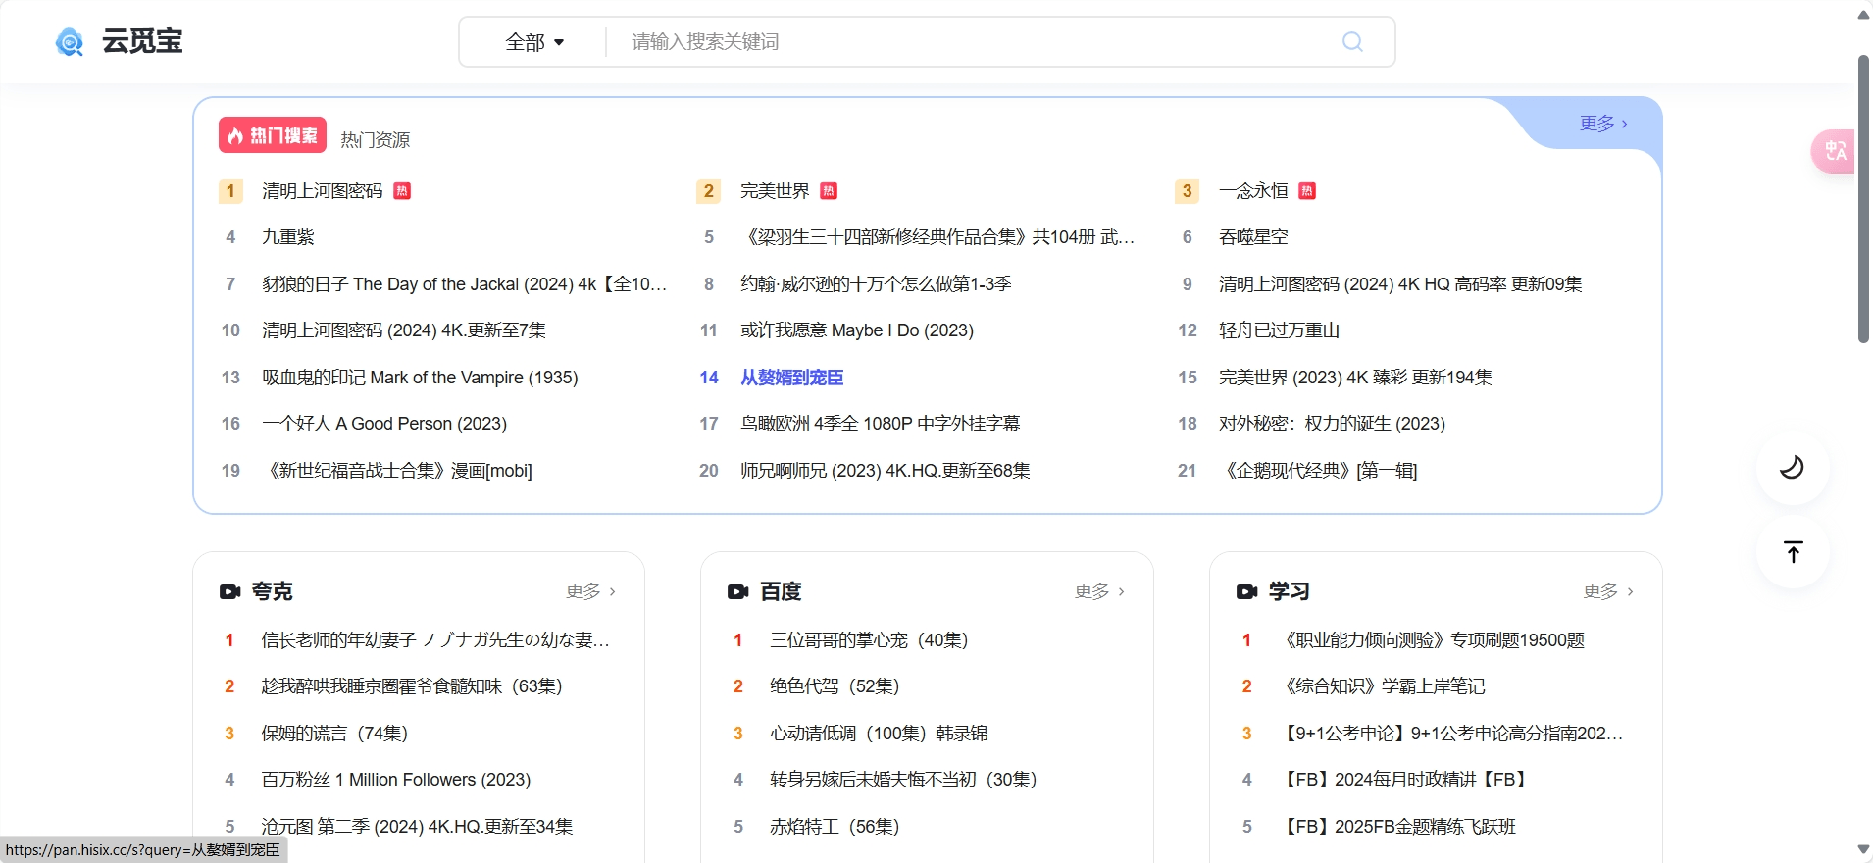Open 夸克 item 百万粉丝 1 Million Followers

(x=396, y=780)
